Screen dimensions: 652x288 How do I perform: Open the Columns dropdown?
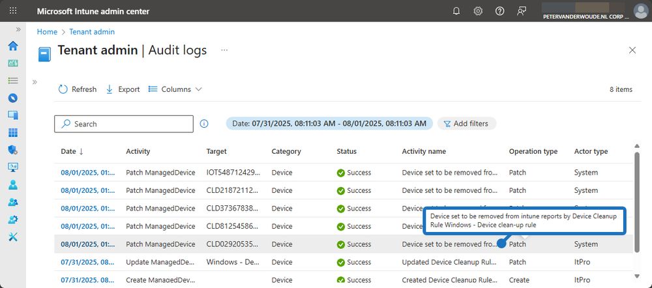(x=175, y=89)
